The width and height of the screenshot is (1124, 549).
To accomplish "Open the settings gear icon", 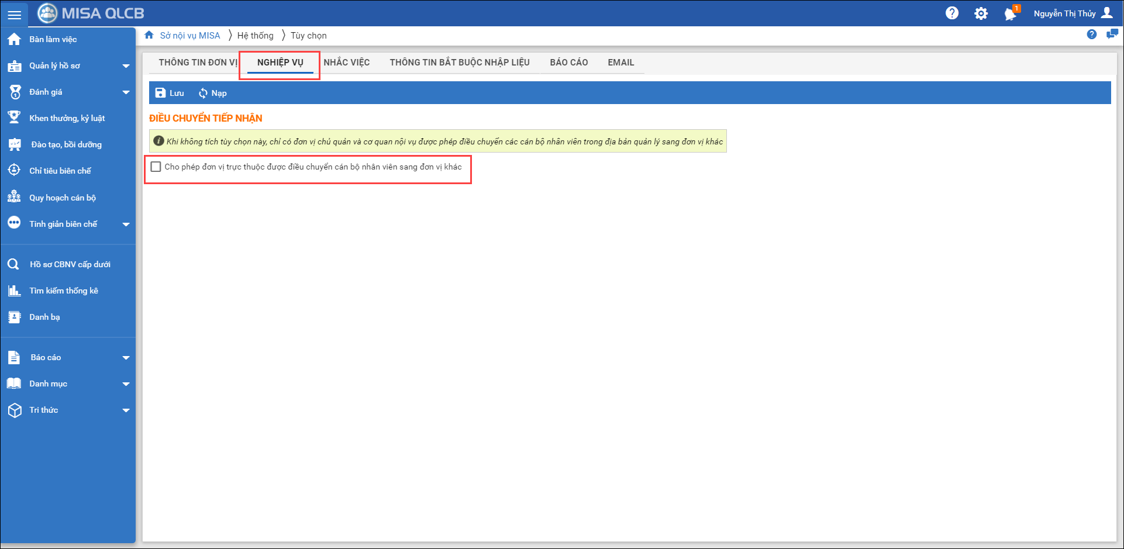I will coord(981,13).
